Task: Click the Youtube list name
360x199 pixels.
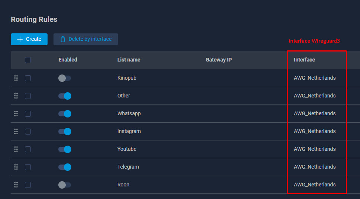Action: (x=127, y=149)
